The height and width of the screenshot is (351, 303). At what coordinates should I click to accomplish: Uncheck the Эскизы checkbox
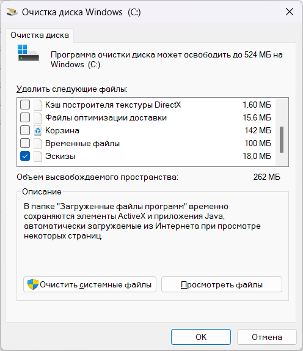pyautogui.click(x=25, y=157)
